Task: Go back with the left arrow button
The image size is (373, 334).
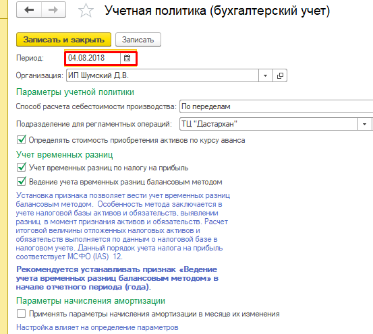Action: 29,10
